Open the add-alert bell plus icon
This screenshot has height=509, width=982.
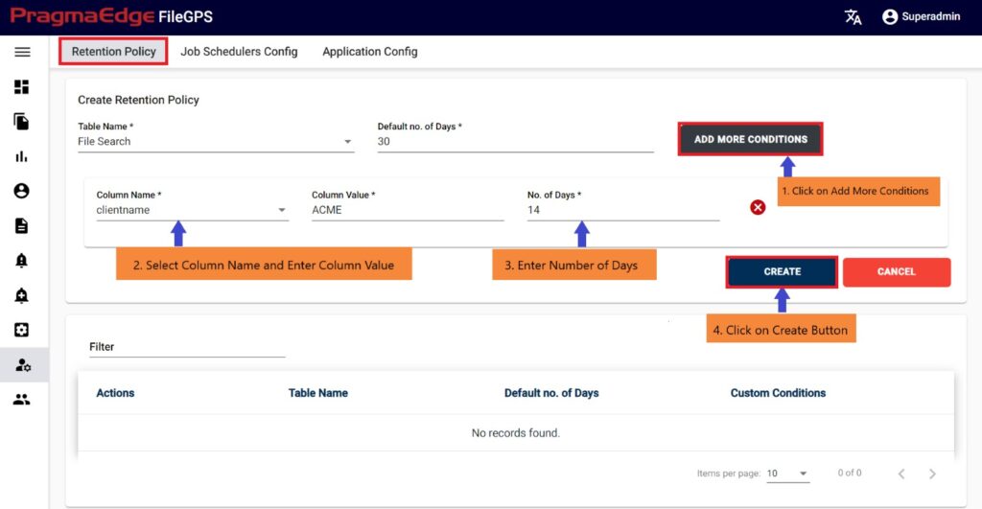22,295
